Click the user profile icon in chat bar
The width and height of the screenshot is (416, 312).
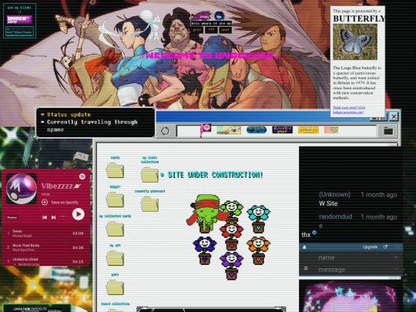click(304, 247)
